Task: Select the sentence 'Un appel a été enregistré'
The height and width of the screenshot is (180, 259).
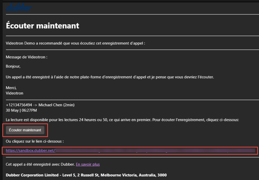Action: coord(110,77)
